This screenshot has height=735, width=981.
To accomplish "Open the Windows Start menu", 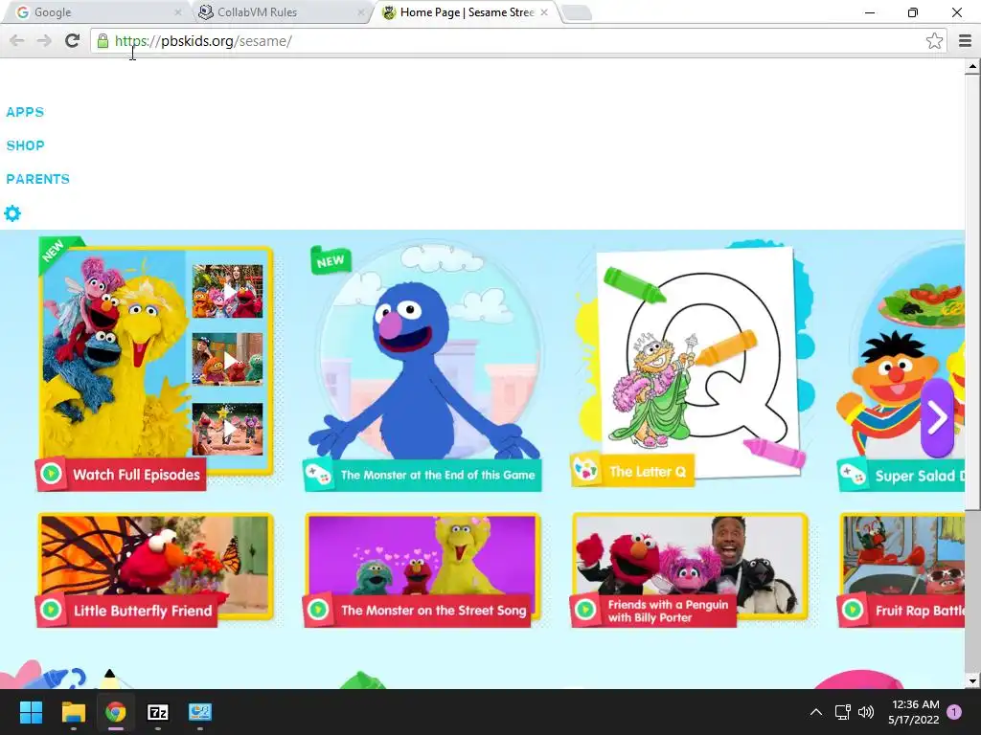I will 31,712.
